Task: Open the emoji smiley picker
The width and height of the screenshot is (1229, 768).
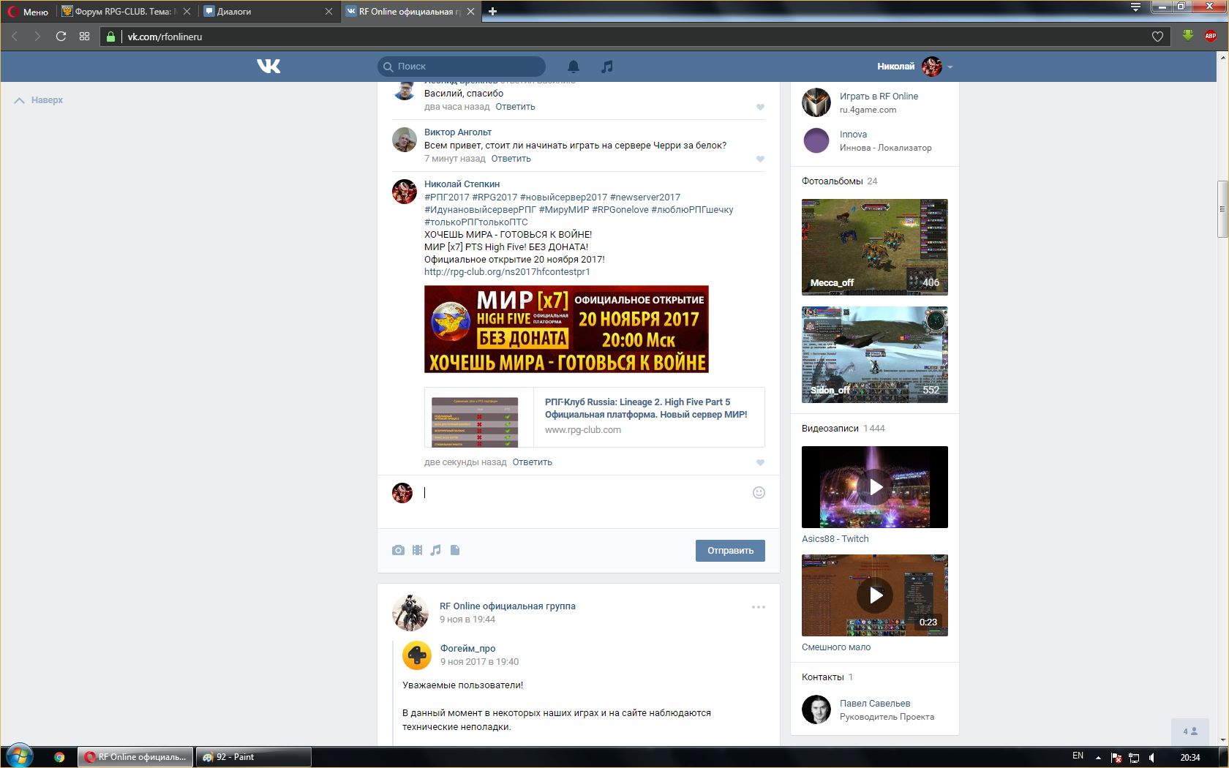Action: point(759,493)
